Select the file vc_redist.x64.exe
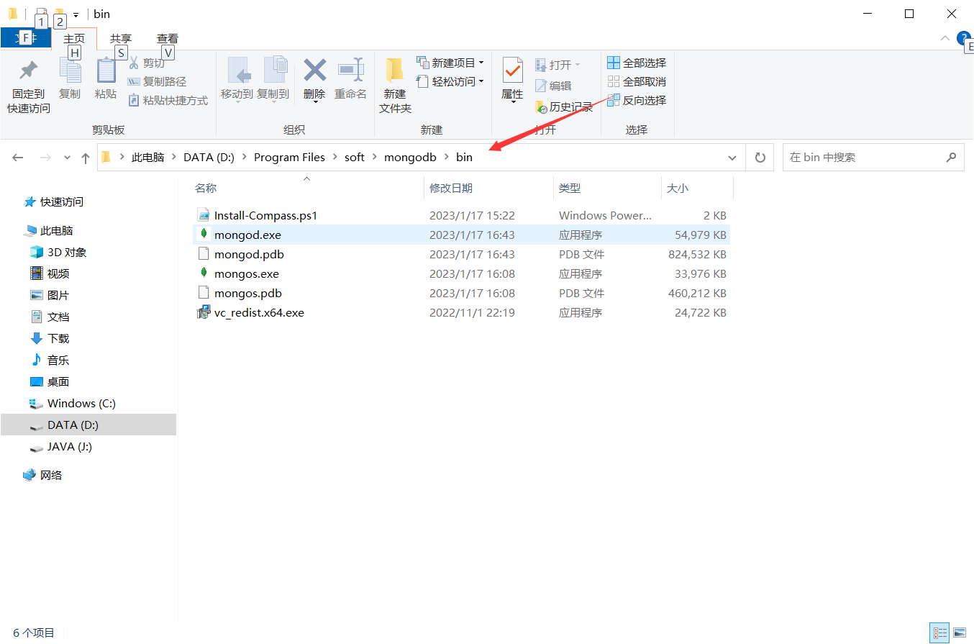Screen dimensions: 974x644 [x=460, y=313]
